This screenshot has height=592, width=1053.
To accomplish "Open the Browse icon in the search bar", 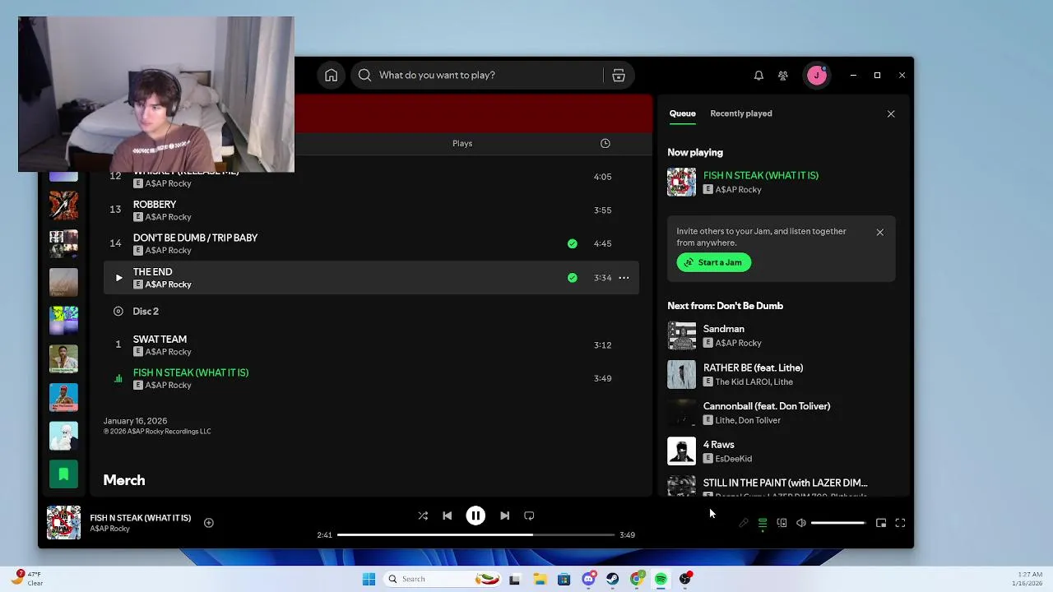I will [x=619, y=75].
